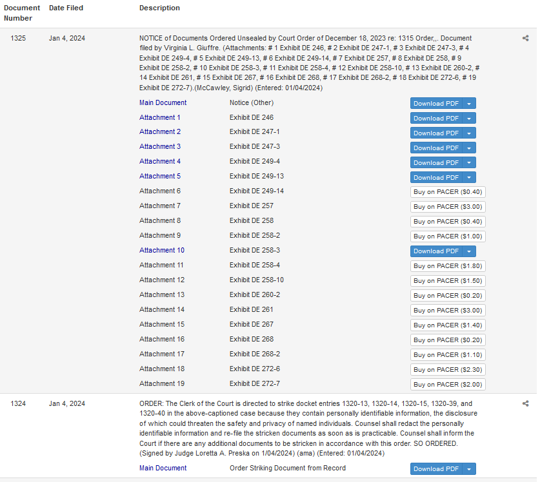The image size is (540, 482).
Task: Open the Attachment 4 link
Action: 160,161
